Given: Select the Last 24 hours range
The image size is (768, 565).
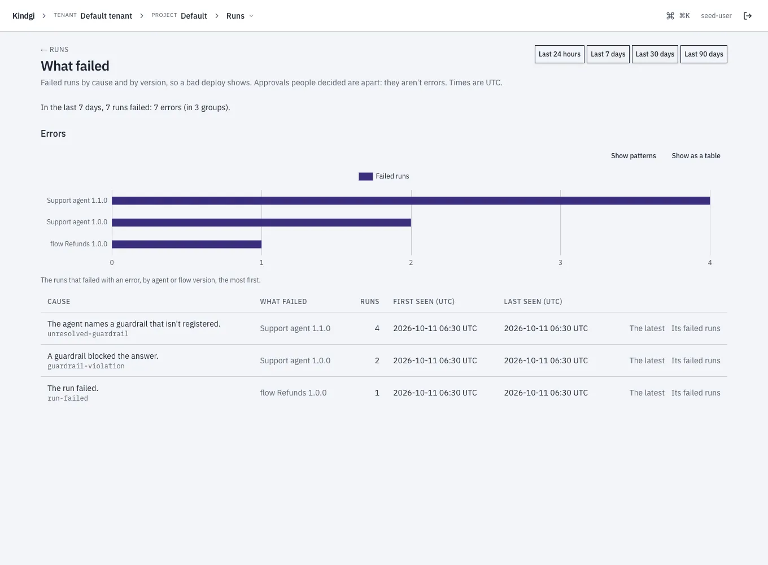Looking at the screenshot, I should [x=560, y=54].
